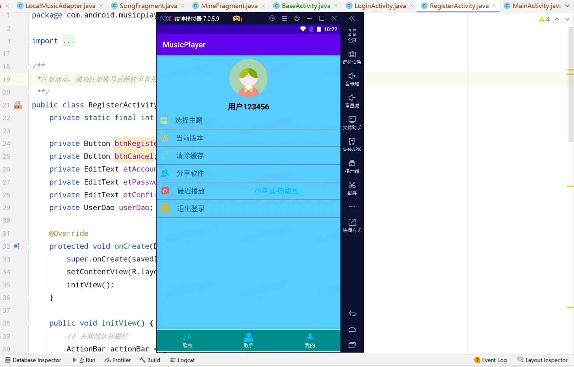Show more Nox sidebar tools (three dots)
This screenshot has width=574, height=367.
[x=352, y=207]
